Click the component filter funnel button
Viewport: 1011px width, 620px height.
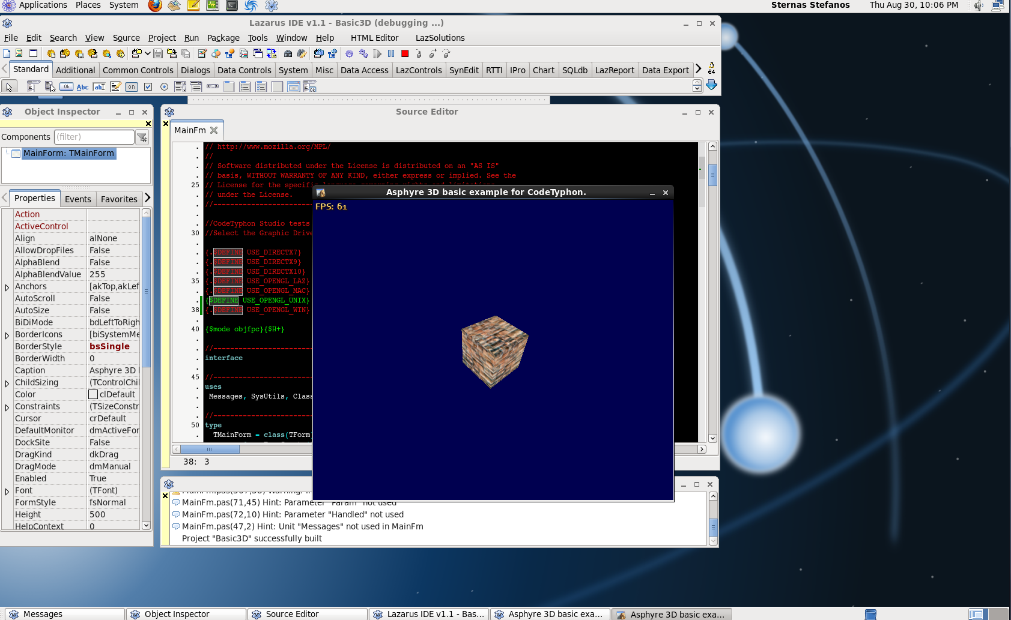[x=142, y=137]
